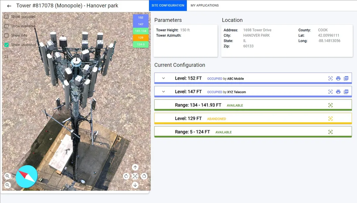
Task: Tilt the tower view down with the arrow
Action: pos(135,185)
